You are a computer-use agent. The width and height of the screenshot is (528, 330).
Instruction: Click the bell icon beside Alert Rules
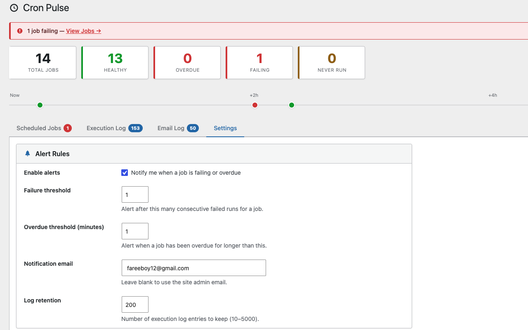click(28, 154)
